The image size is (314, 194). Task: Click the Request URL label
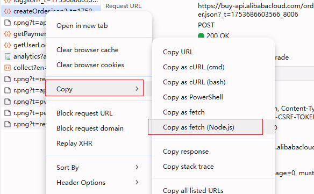(123, 6)
